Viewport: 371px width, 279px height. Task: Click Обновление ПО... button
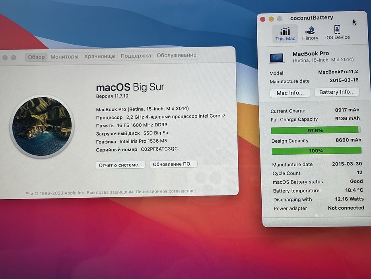coord(173,164)
